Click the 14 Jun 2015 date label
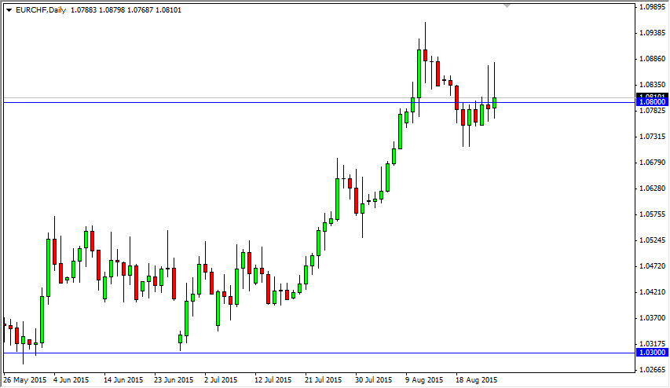This screenshot has width=670, height=388. [123, 379]
